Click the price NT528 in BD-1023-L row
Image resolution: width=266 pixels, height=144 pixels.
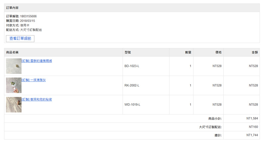[x=217, y=66]
